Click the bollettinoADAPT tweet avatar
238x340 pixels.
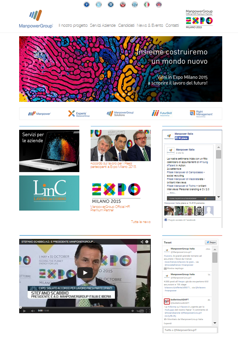click(167, 302)
